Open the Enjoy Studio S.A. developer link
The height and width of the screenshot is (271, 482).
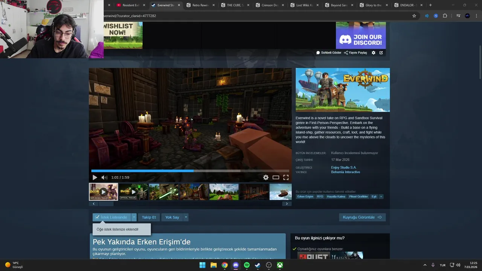[343, 167]
